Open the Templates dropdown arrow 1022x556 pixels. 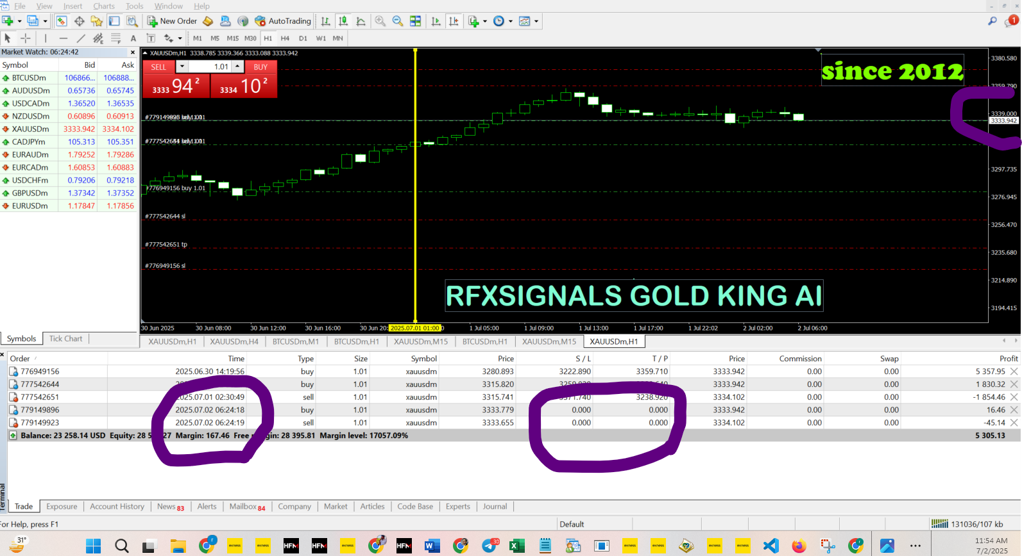536,21
